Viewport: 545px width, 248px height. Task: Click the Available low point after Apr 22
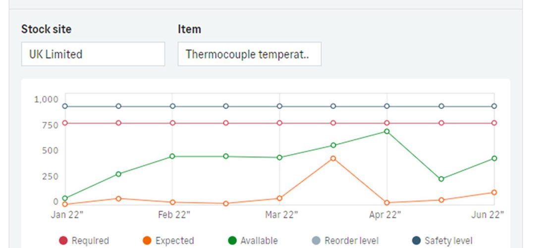441,179
